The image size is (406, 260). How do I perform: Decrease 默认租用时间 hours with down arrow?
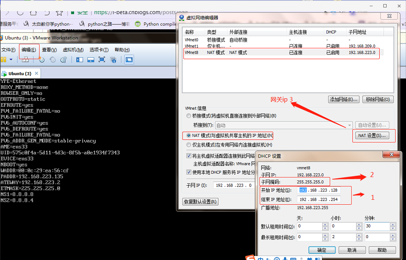359,228
